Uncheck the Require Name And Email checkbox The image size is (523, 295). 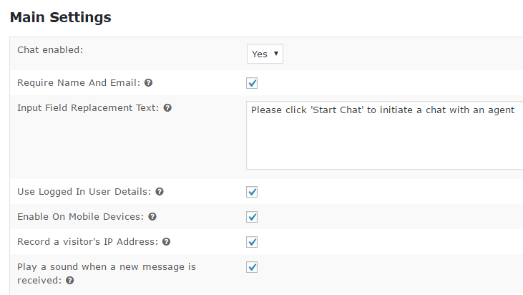[252, 83]
